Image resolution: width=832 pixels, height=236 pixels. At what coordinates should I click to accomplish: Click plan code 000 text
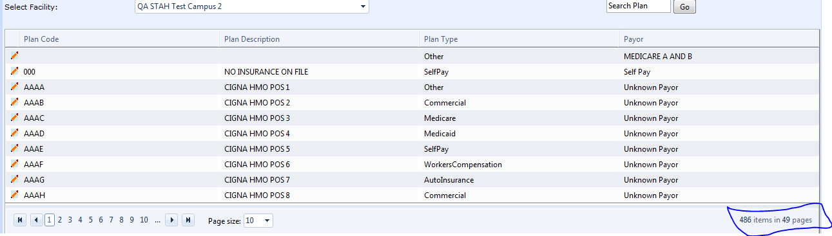coord(29,71)
